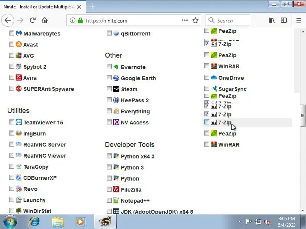Click the KeePass 2 lock icon
Screen dimensions: 306x229
click(116, 100)
